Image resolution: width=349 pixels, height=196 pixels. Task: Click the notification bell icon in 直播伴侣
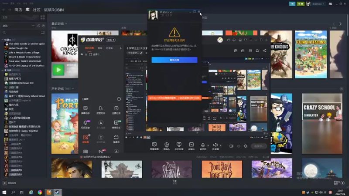[257, 51]
